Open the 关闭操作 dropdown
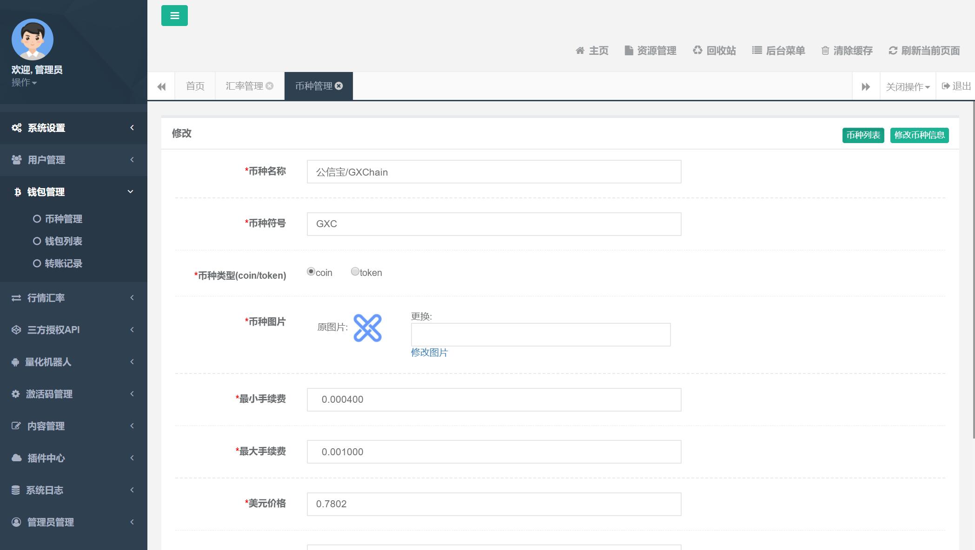Screen dimensions: 975x550 (x=908, y=87)
